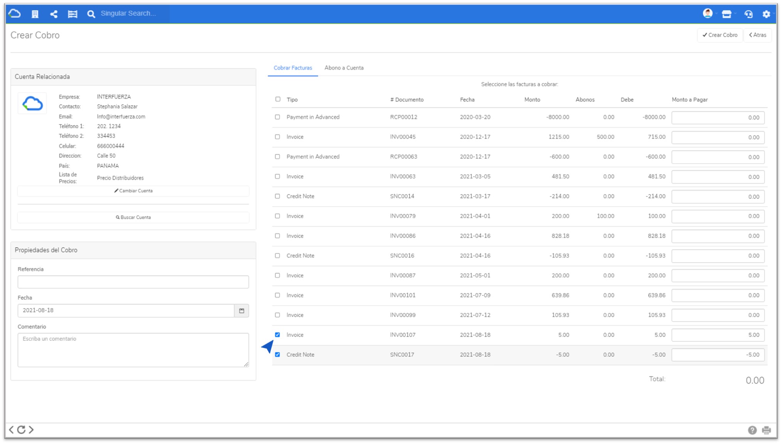Check the INV00079 invoice row
This screenshot has height=444, width=782.
[278, 216]
